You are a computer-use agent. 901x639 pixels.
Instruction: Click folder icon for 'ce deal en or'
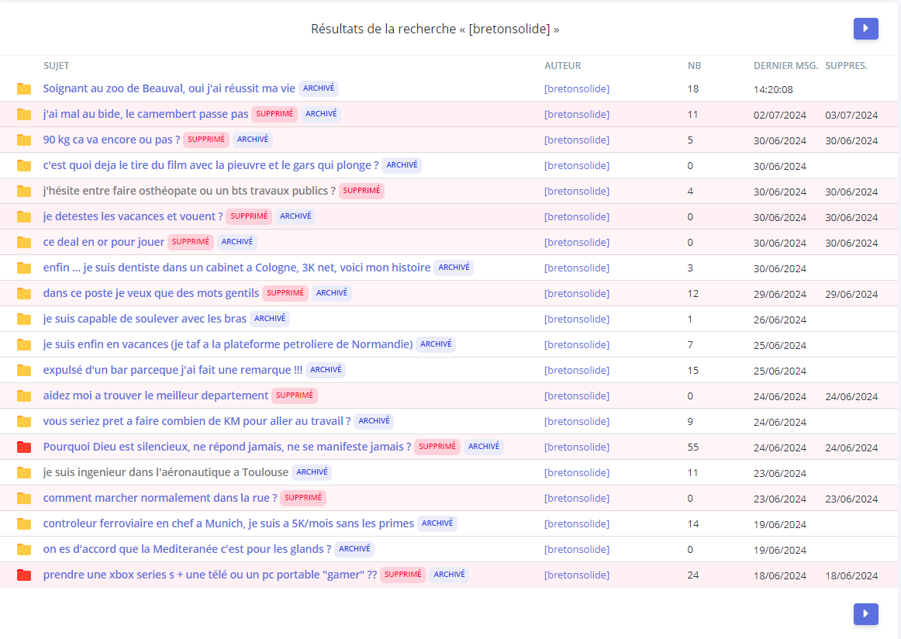(x=24, y=242)
